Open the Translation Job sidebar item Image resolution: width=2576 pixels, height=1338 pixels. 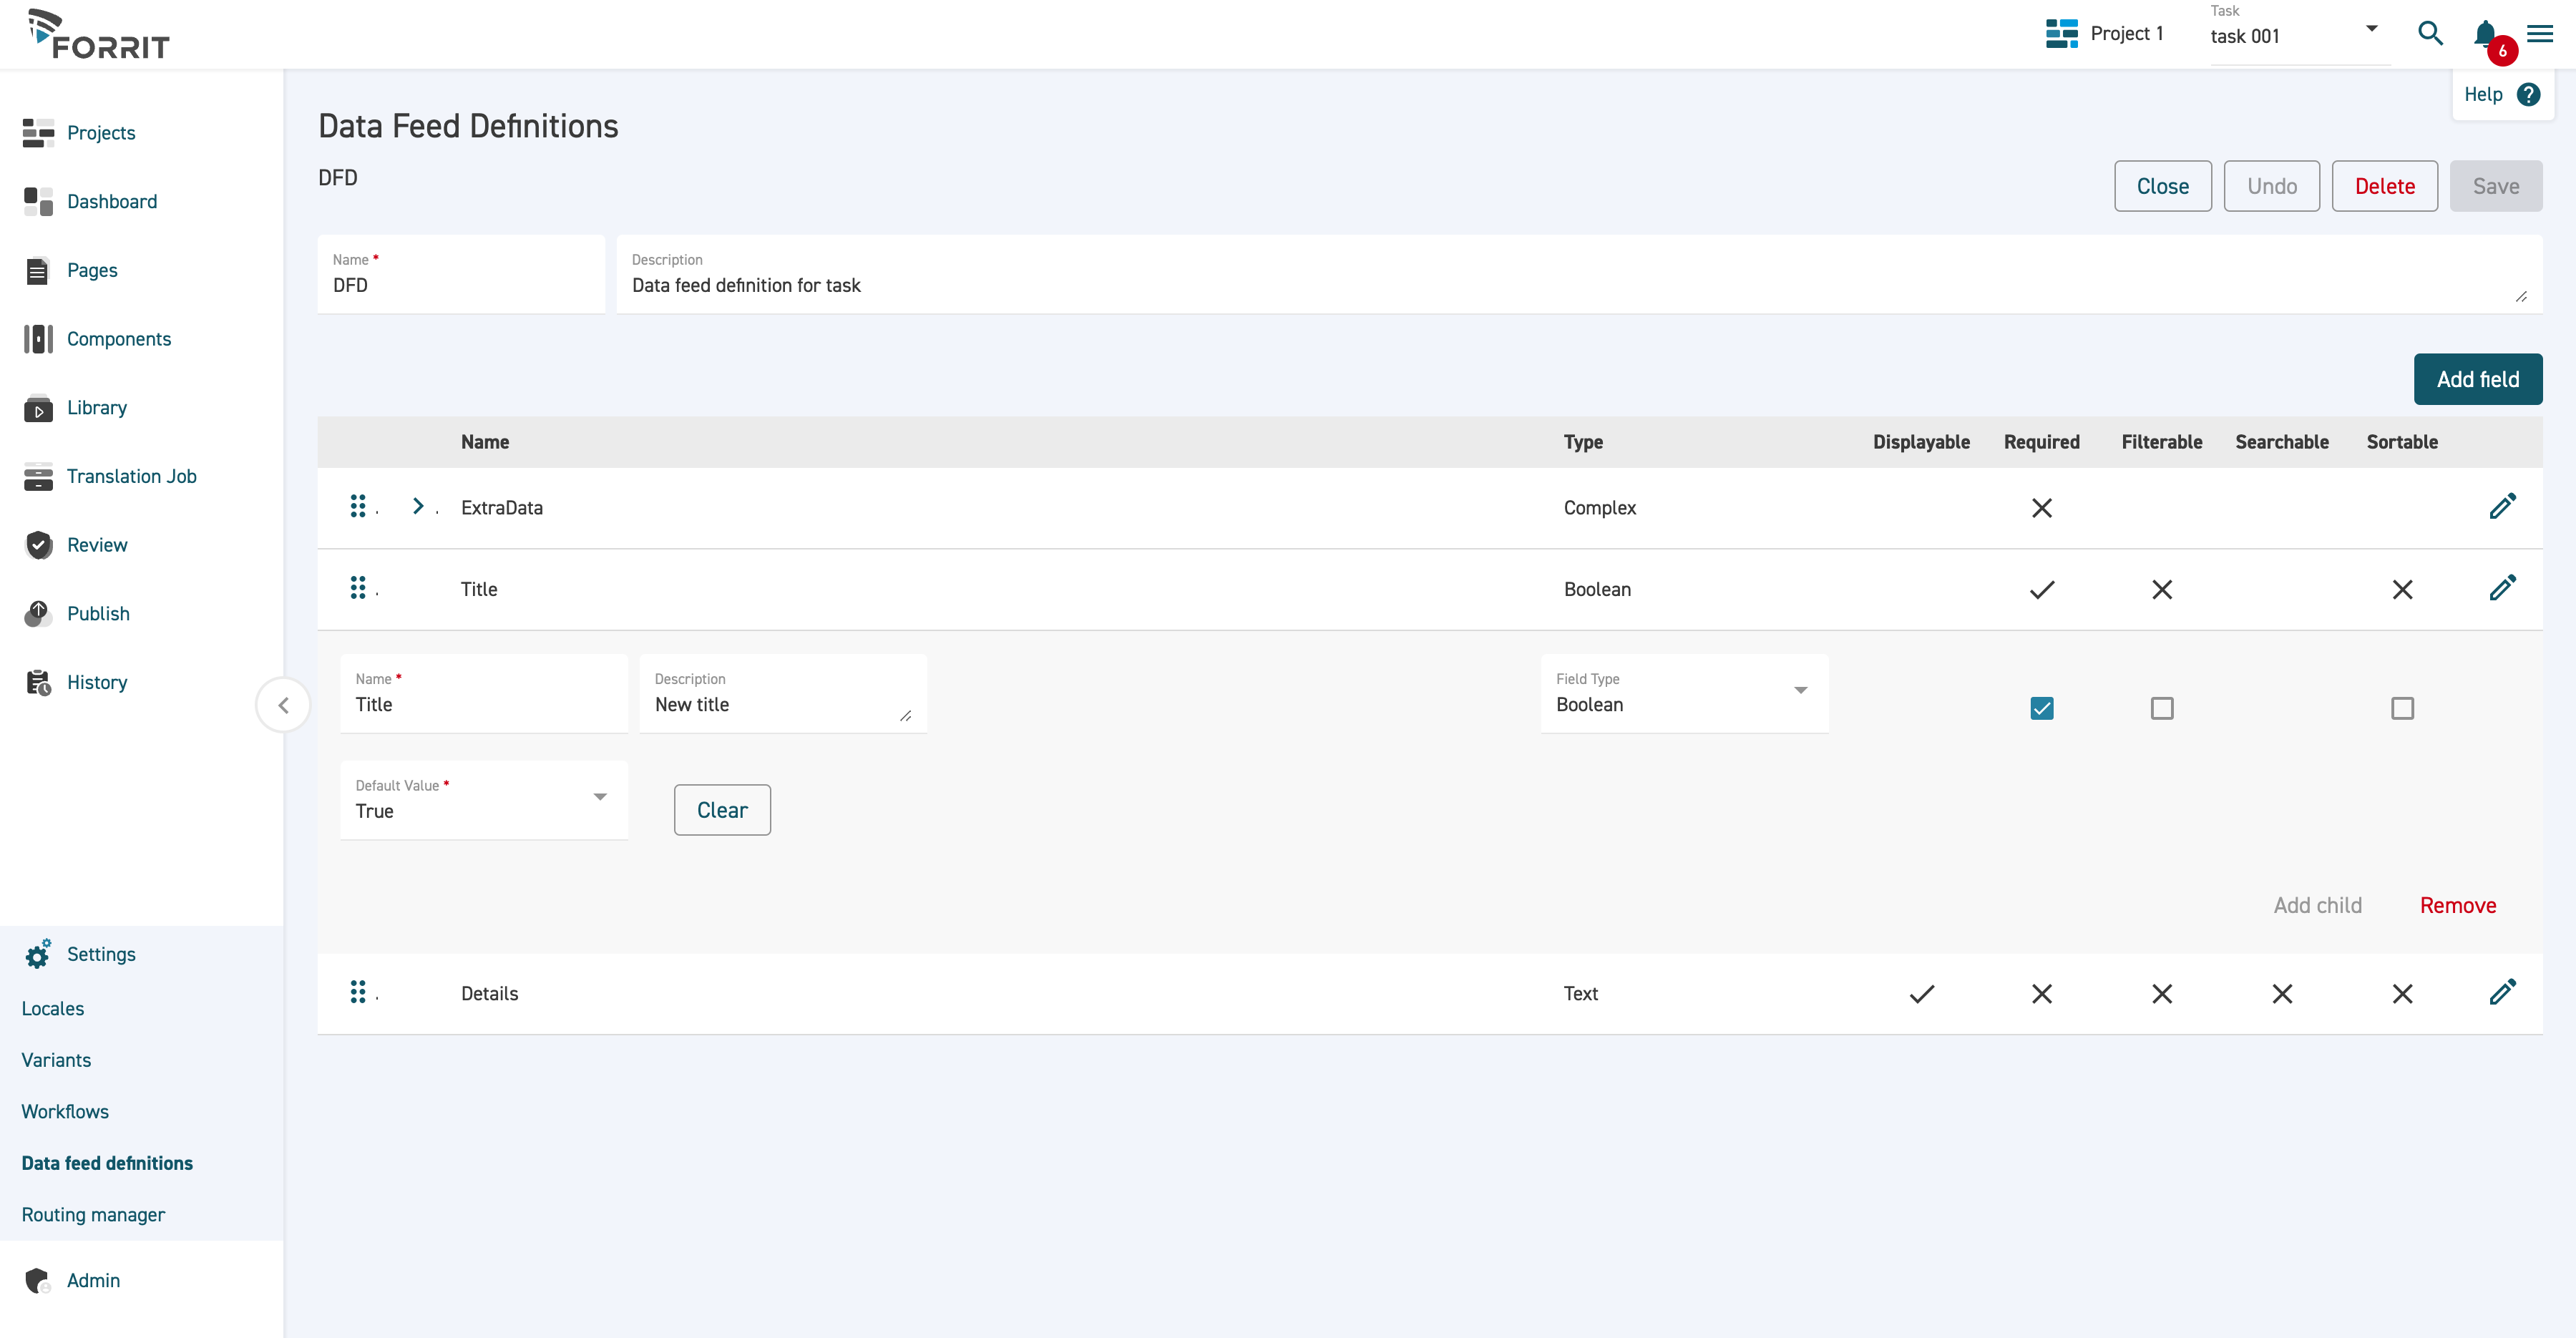(131, 476)
